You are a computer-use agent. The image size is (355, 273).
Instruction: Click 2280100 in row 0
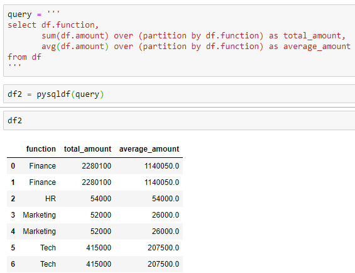point(97,166)
